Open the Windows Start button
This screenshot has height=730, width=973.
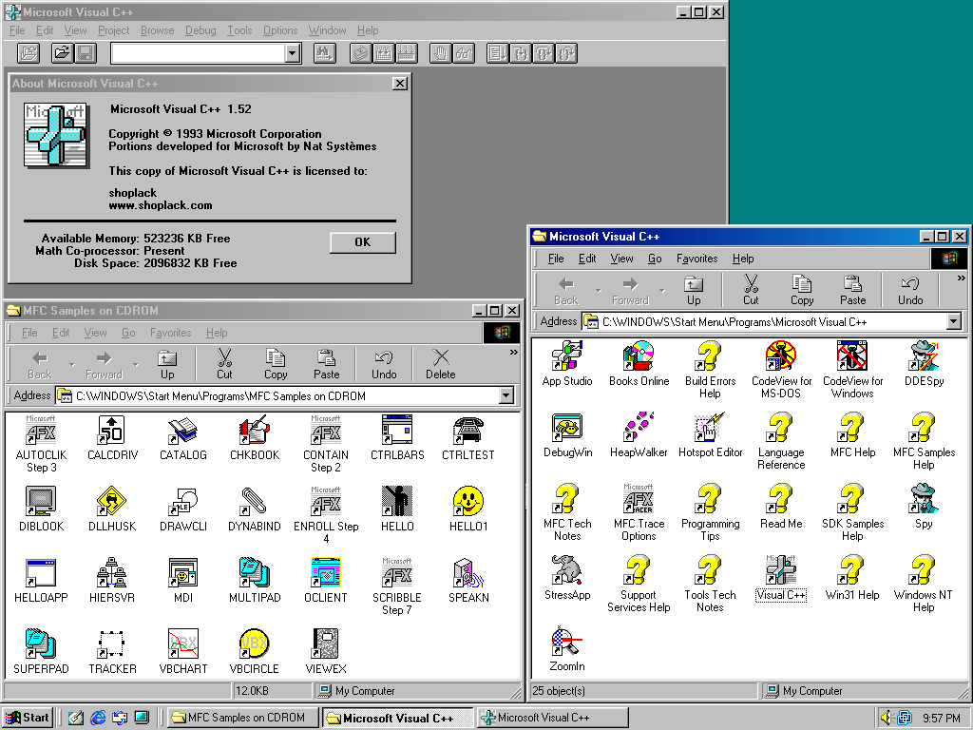click(28, 718)
